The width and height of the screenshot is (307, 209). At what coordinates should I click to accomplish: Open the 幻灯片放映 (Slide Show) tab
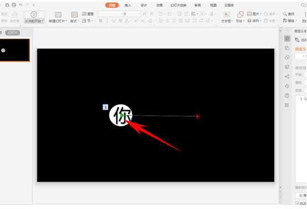pyautogui.click(x=178, y=5)
